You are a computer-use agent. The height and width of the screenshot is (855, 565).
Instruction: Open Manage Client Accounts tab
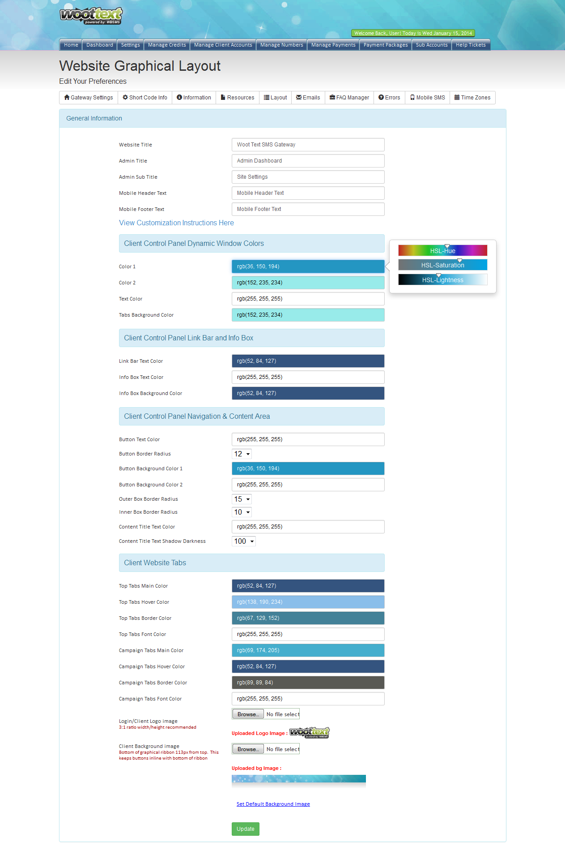[x=223, y=45]
